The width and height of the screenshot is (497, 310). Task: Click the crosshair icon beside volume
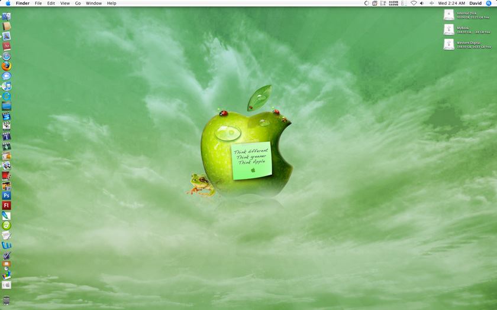[x=431, y=3]
